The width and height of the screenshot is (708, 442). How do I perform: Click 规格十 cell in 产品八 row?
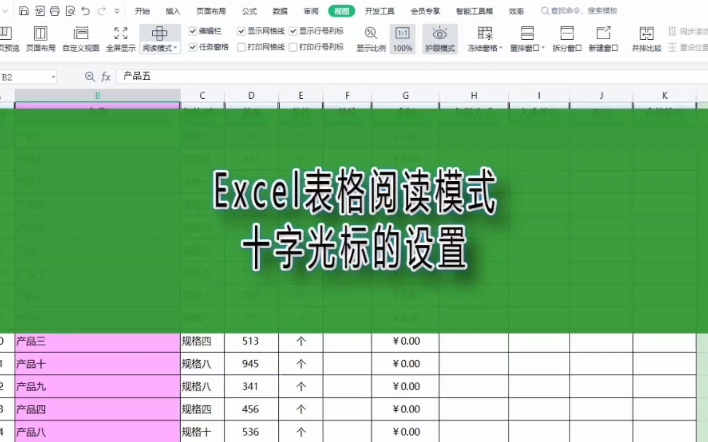pos(202,432)
